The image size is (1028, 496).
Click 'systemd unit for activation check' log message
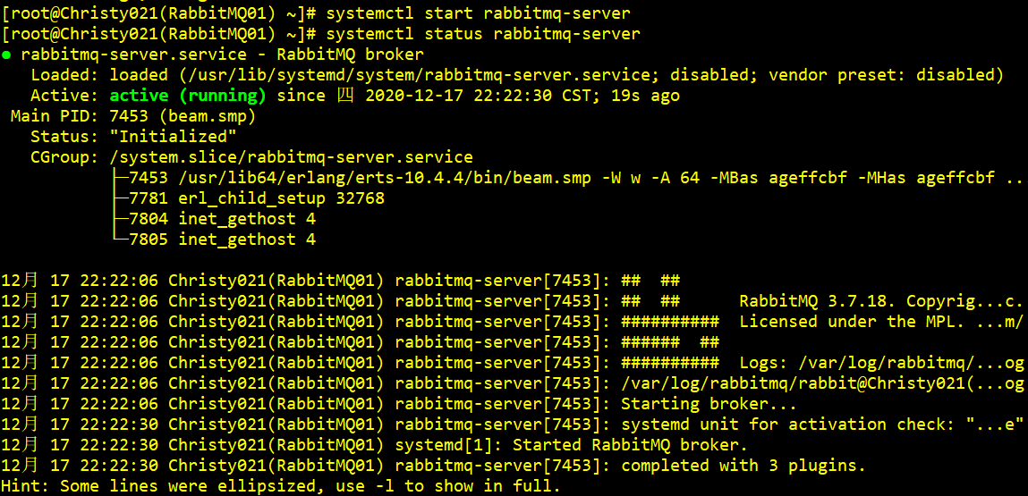pos(787,425)
